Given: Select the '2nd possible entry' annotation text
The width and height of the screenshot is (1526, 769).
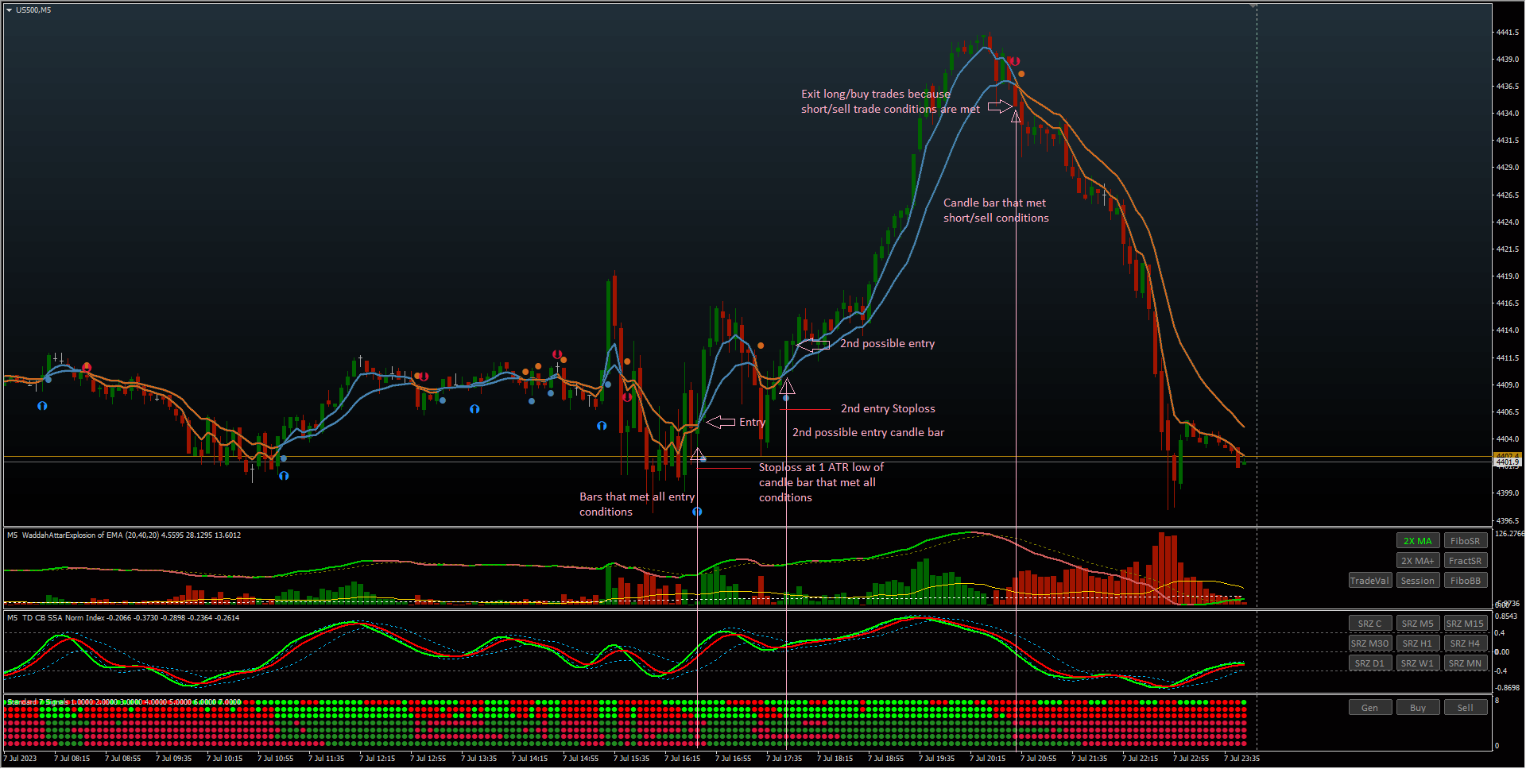Looking at the screenshot, I should coord(887,343).
